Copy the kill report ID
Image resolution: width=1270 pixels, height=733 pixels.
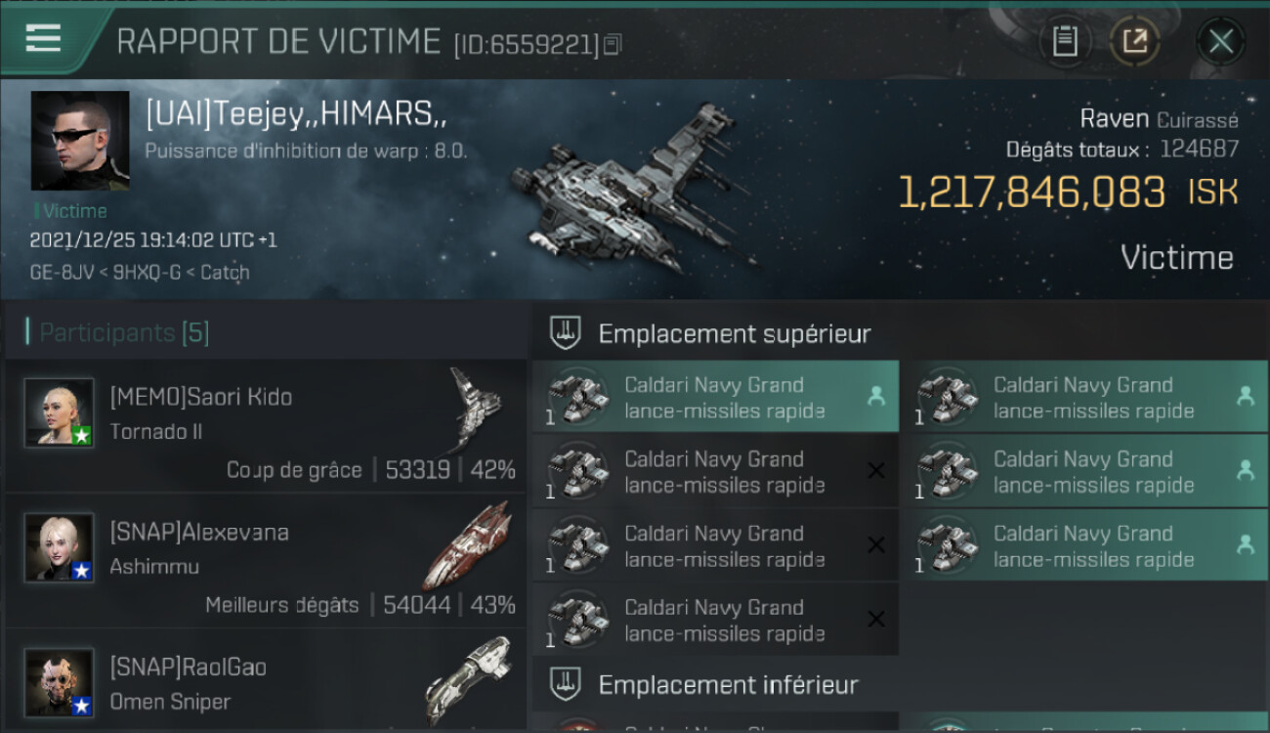pos(613,45)
